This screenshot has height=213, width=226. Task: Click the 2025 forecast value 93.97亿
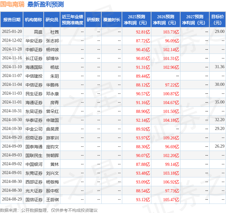143,138
